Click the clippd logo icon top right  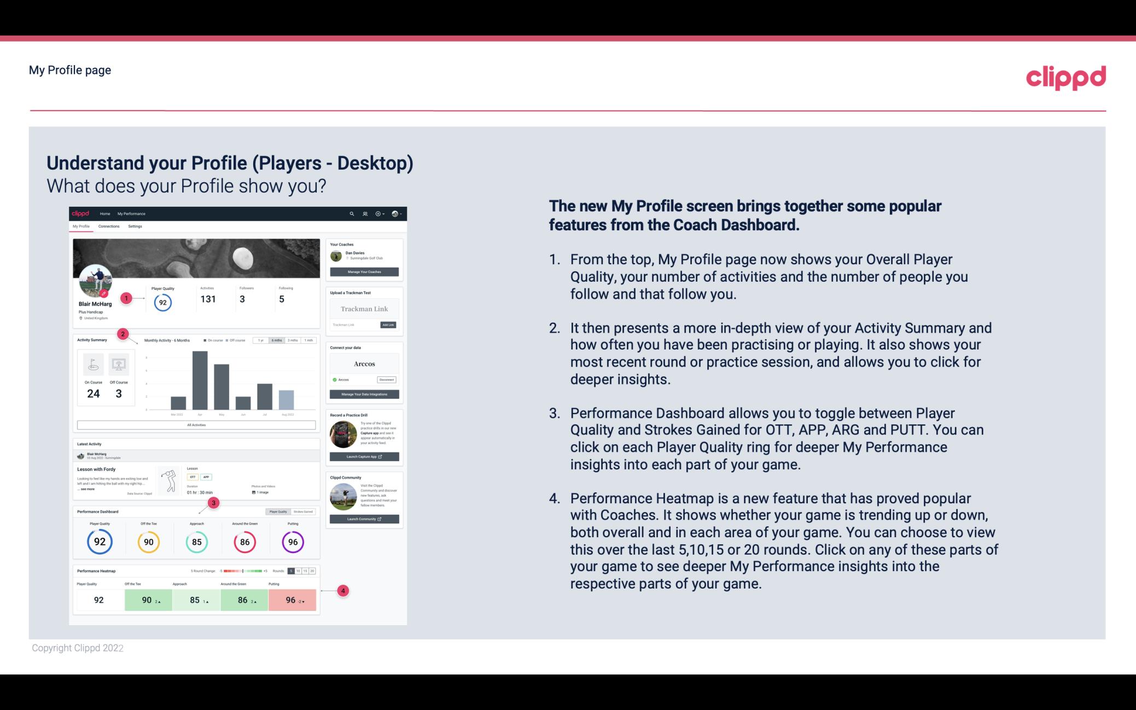click(1065, 76)
